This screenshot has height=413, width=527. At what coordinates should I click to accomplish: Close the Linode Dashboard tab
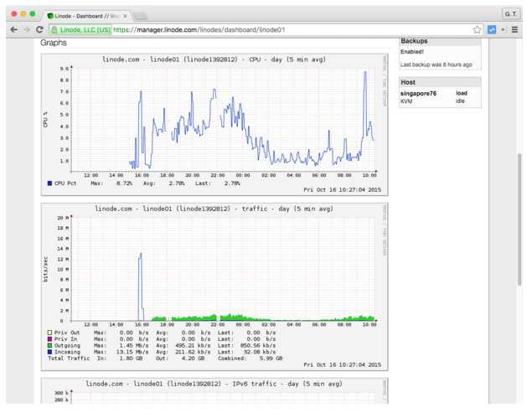tap(125, 15)
